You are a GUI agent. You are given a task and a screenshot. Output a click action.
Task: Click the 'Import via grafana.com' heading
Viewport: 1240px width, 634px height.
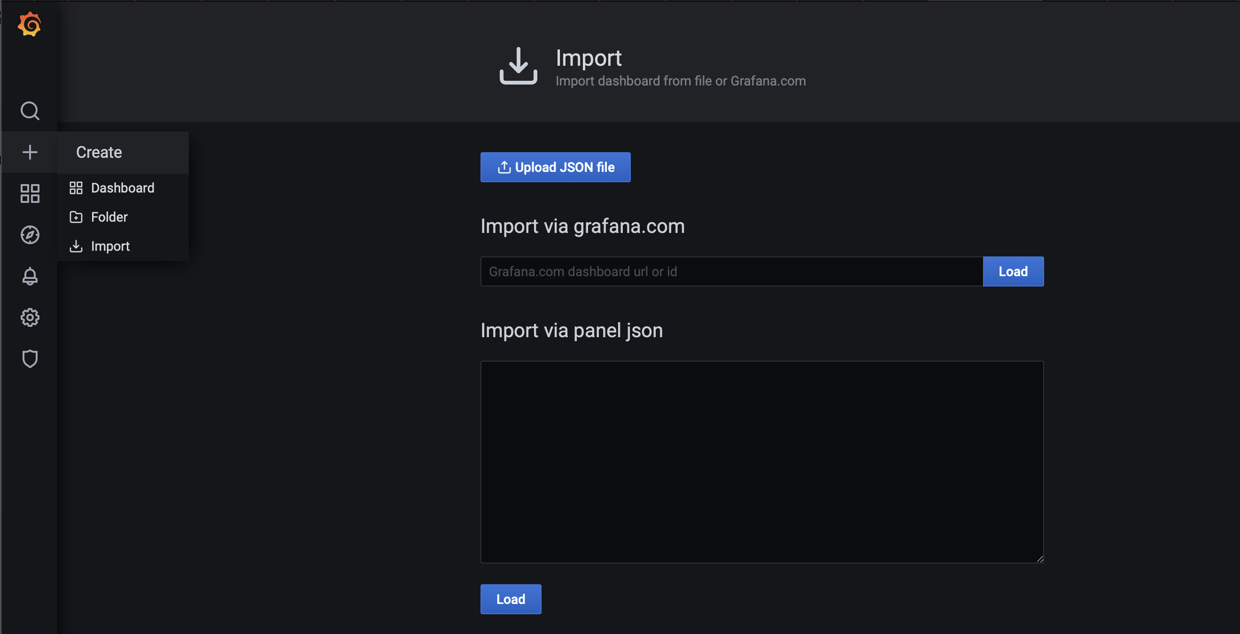click(x=582, y=226)
